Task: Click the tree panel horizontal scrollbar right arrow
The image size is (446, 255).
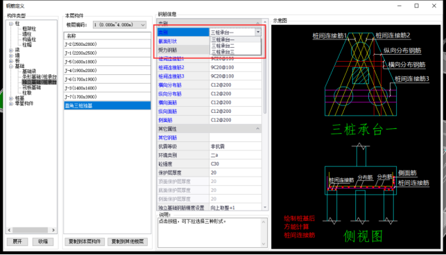Action: 53,230
